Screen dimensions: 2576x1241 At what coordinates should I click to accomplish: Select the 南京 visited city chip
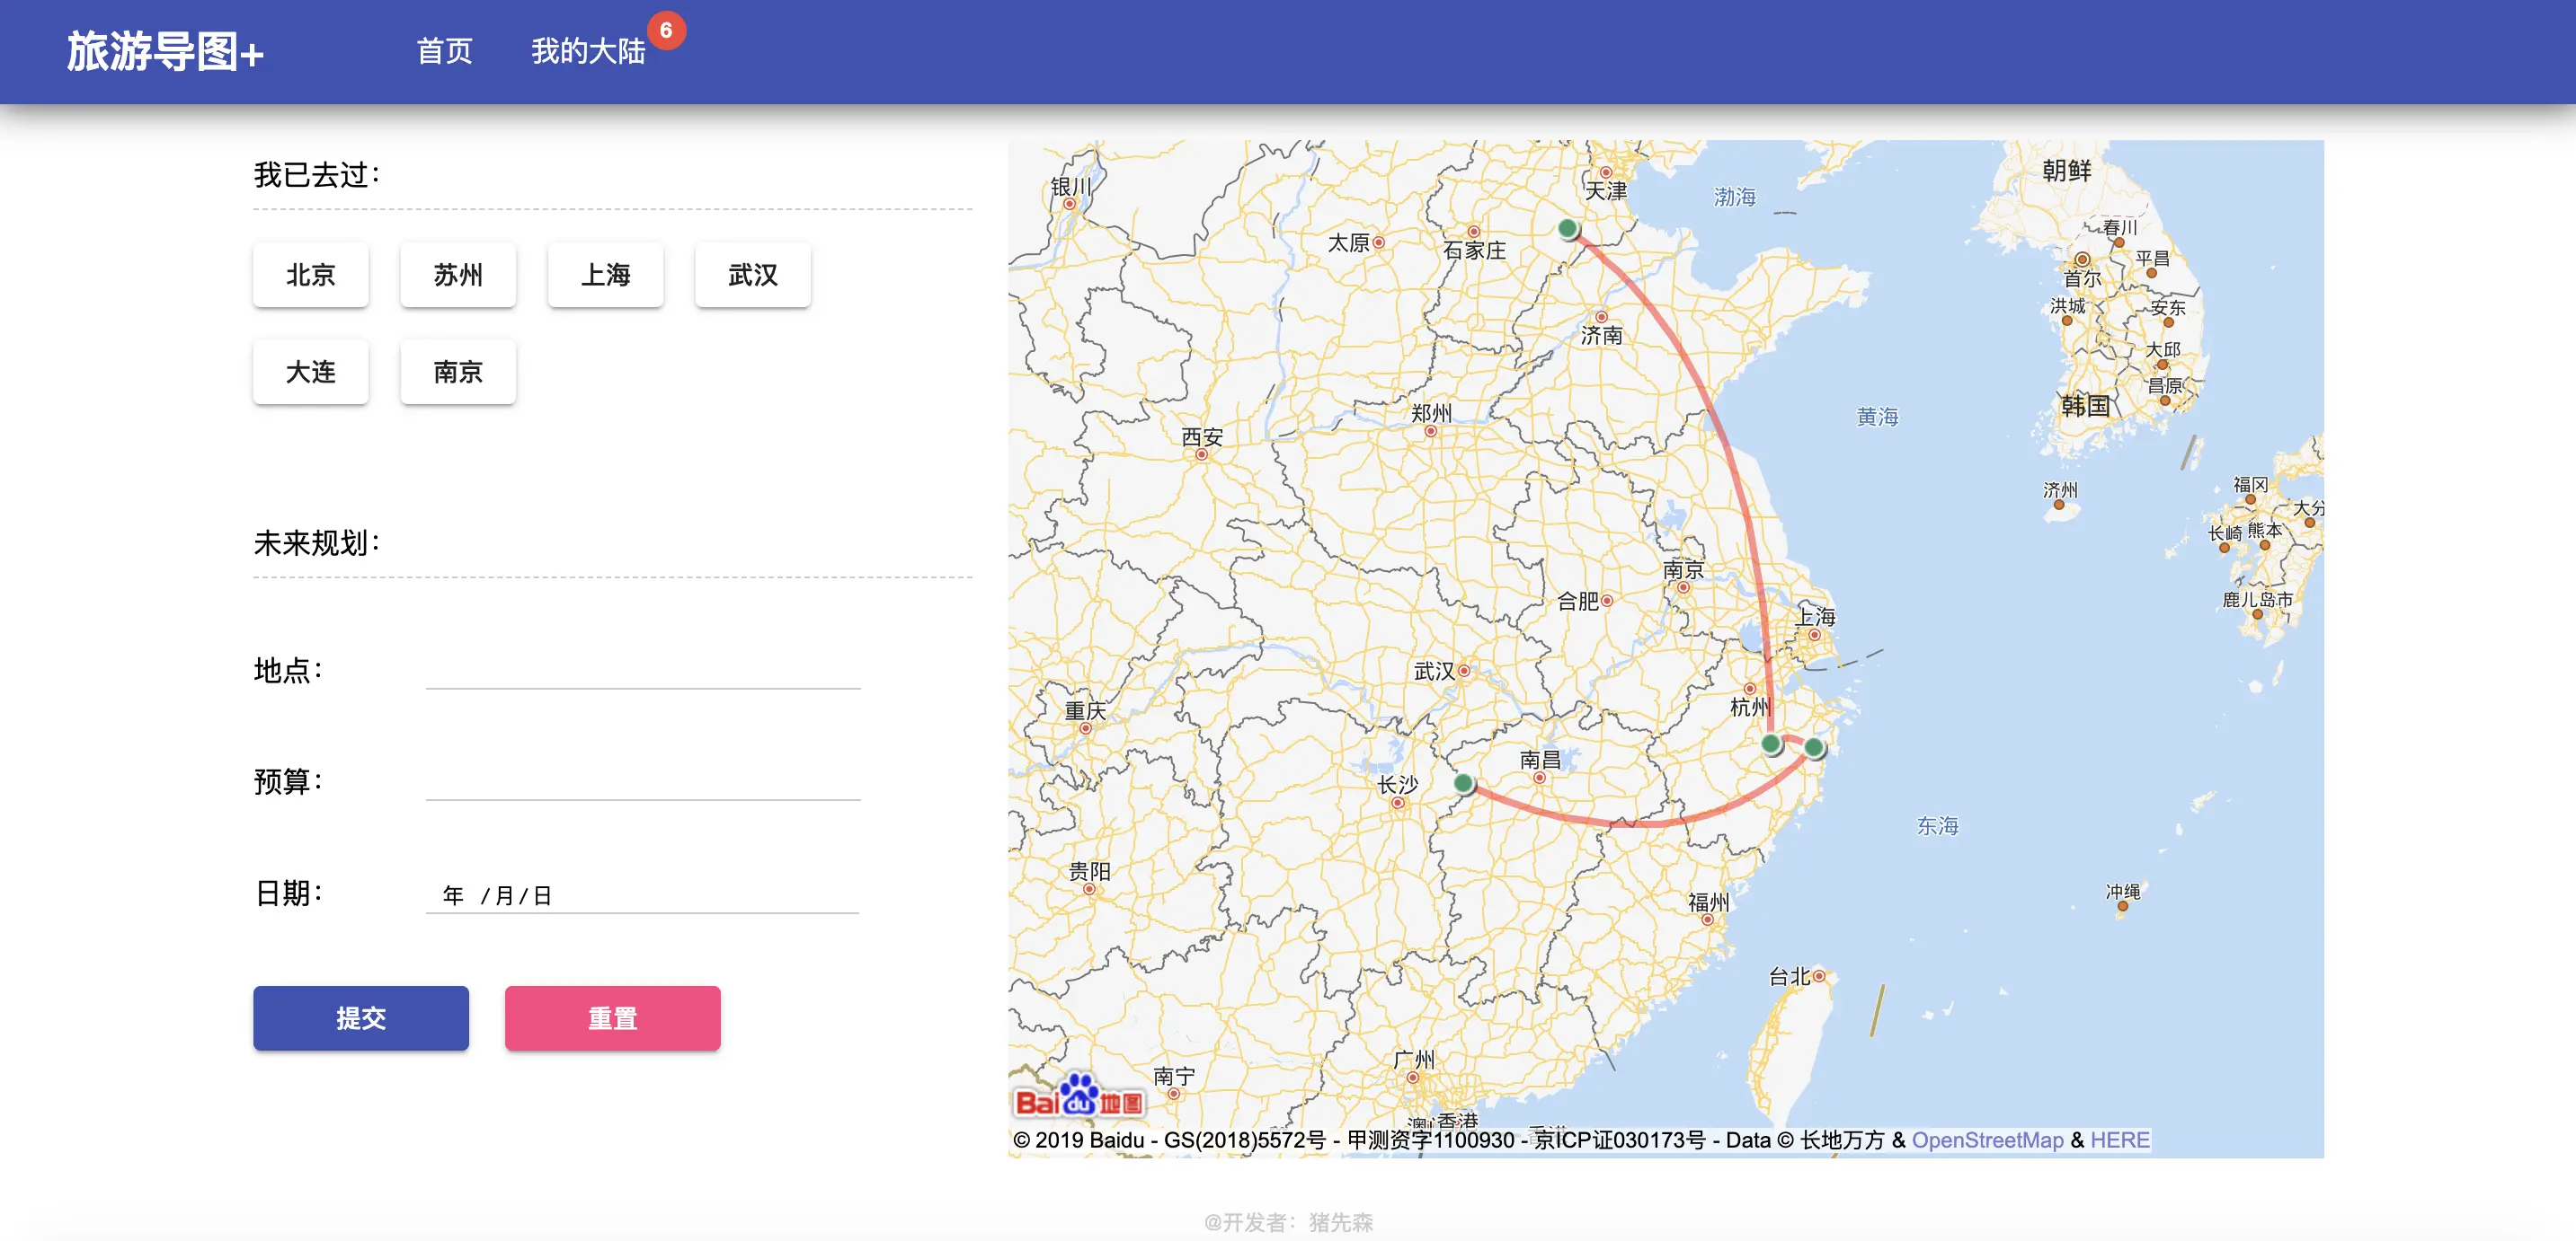pos(458,372)
